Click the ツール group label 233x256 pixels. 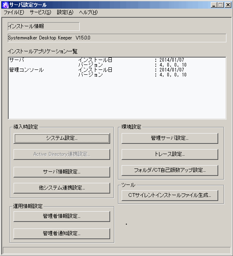[128, 185]
